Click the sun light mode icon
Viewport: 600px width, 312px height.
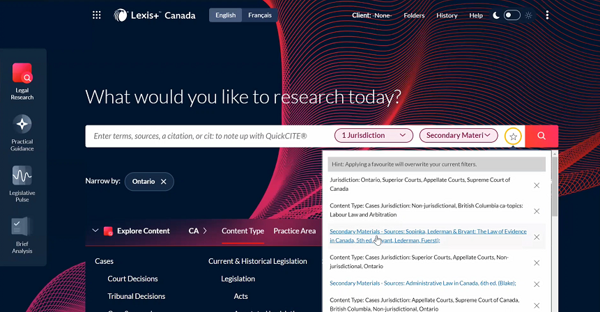tap(528, 15)
